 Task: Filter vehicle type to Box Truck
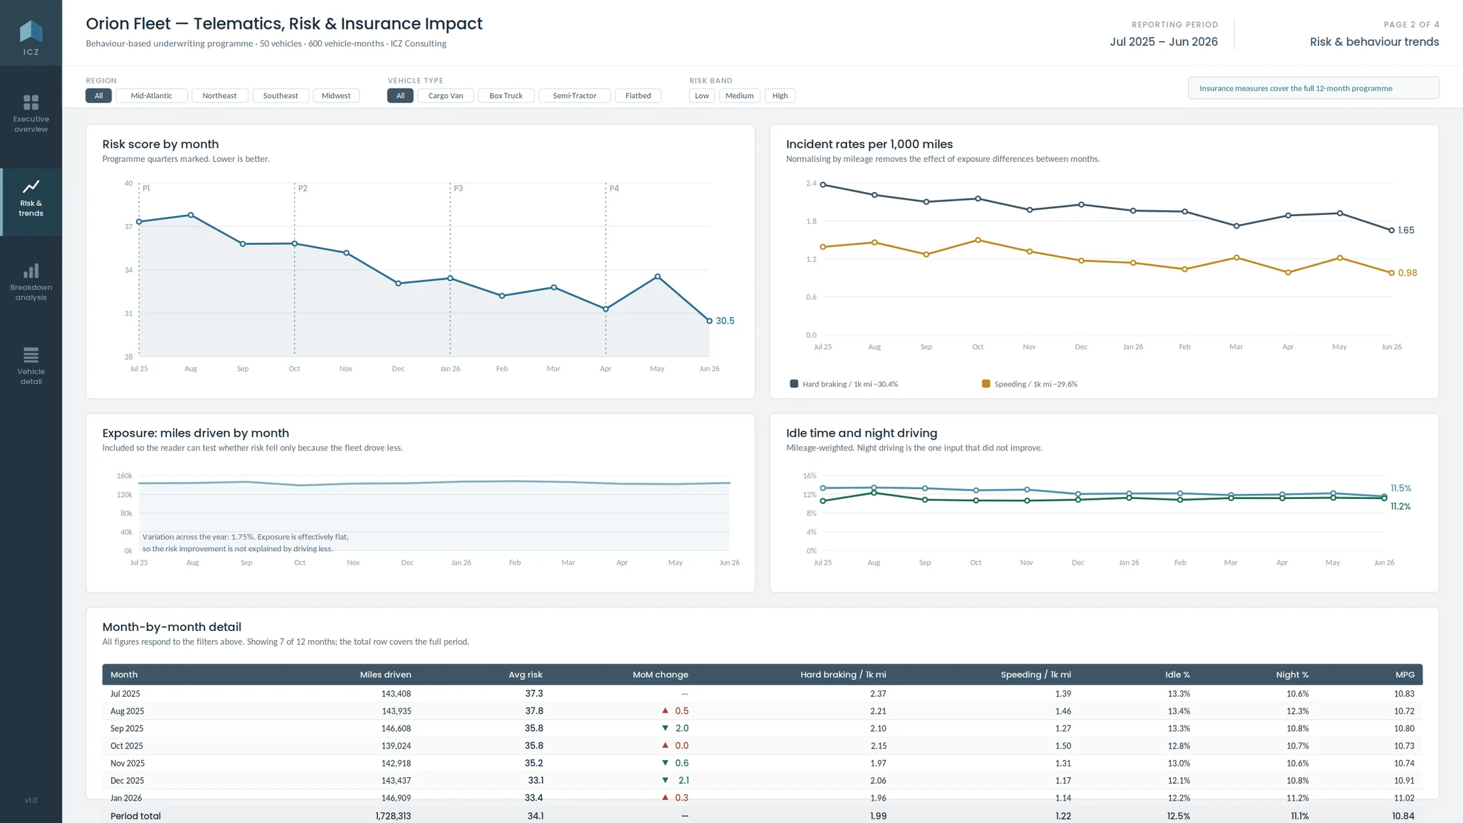point(506,95)
